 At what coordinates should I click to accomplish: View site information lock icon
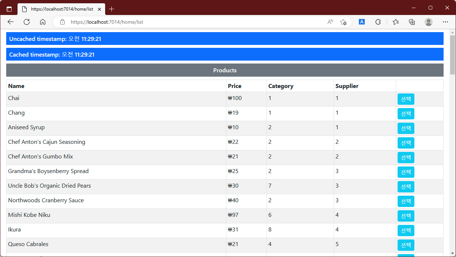[62, 22]
